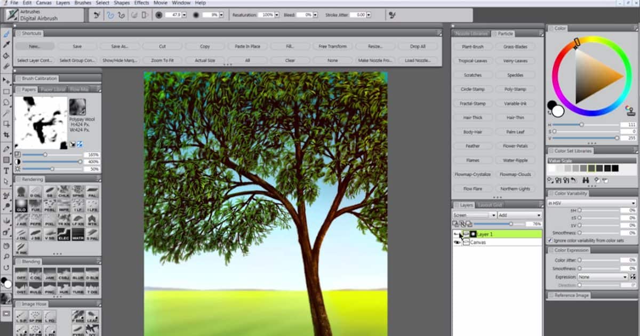The width and height of the screenshot is (640, 336).
Task: Open the Screen composite method dropdown
Action: (474, 215)
